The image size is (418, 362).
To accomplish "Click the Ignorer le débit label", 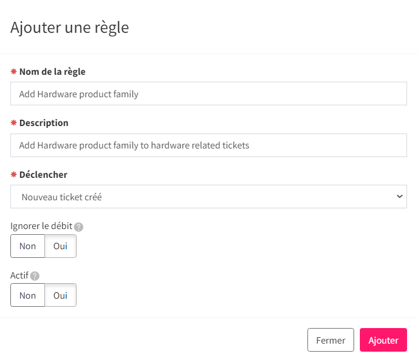I will click(41, 226).
